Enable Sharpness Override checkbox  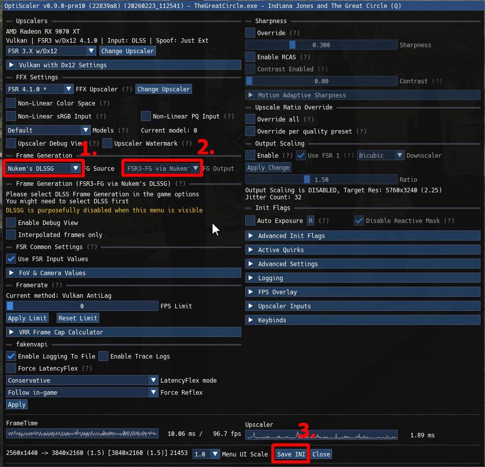[x=250, y=33]
